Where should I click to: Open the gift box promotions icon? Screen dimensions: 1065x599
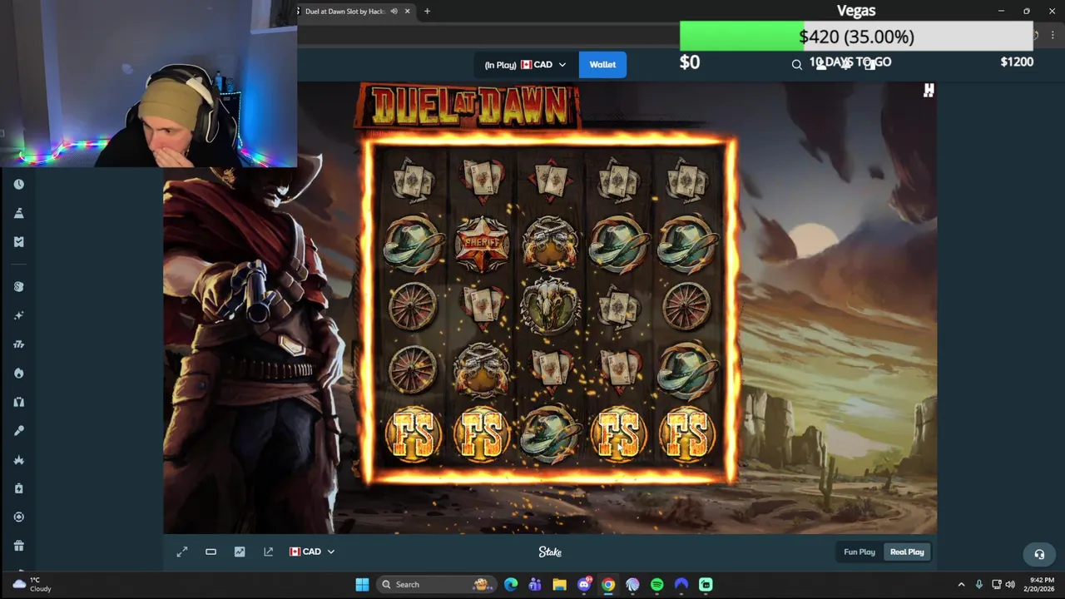tap(18, 546)
